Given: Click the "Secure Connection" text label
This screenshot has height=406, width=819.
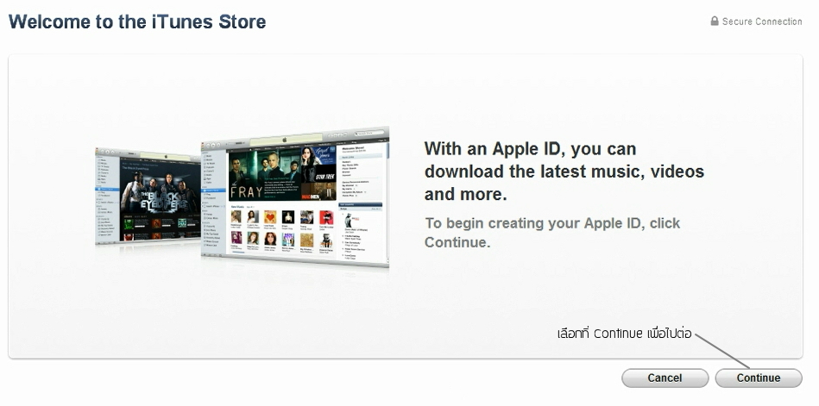Looking at the screenshot, I should (761, 22).
